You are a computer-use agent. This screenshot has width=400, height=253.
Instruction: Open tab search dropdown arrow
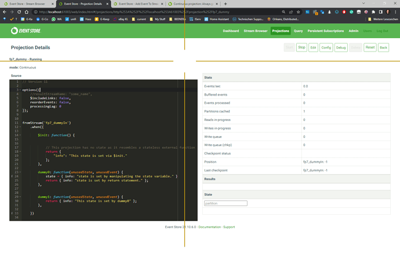pos(363,3)
